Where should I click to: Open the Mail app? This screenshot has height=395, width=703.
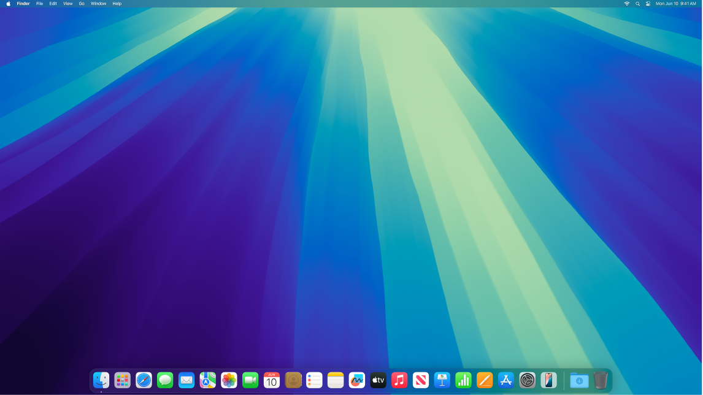[186, 380]
